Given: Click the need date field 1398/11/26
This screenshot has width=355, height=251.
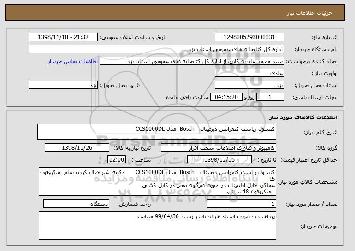Looking at the screenshot, I should (x=77, y=148).
